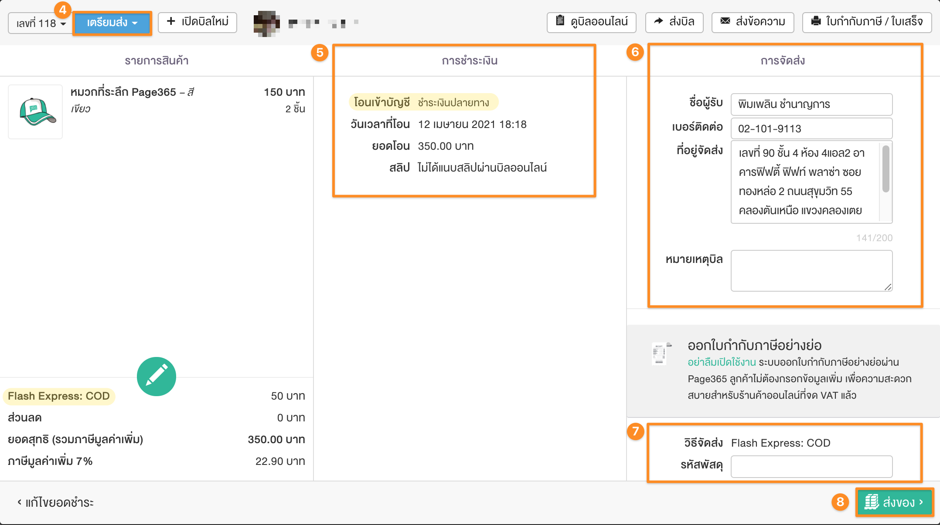Click the plus icon on เปิดบิลใหม่

(171, 21)
